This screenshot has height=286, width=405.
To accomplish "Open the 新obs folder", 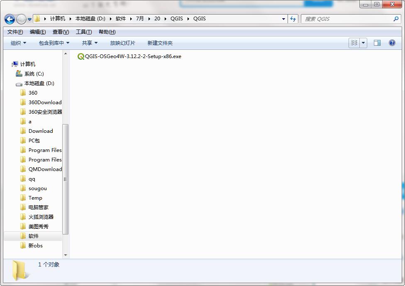I will click(x=36, y=246).
